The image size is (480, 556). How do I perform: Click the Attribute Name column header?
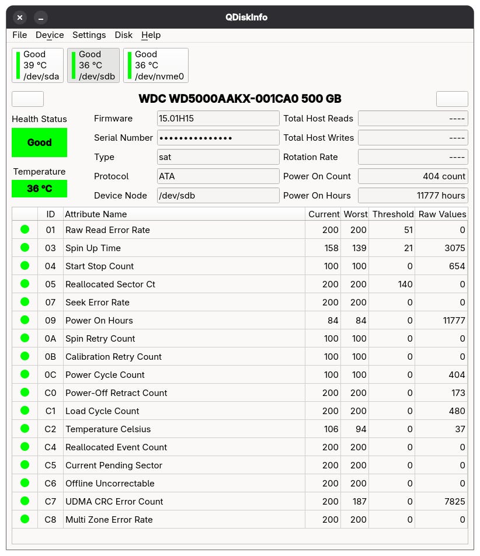click(184, 214)
